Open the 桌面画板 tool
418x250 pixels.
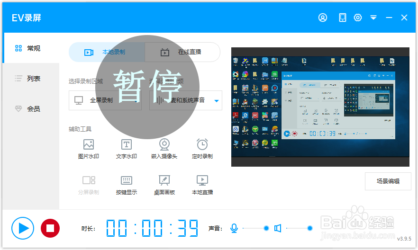(164, 185)
